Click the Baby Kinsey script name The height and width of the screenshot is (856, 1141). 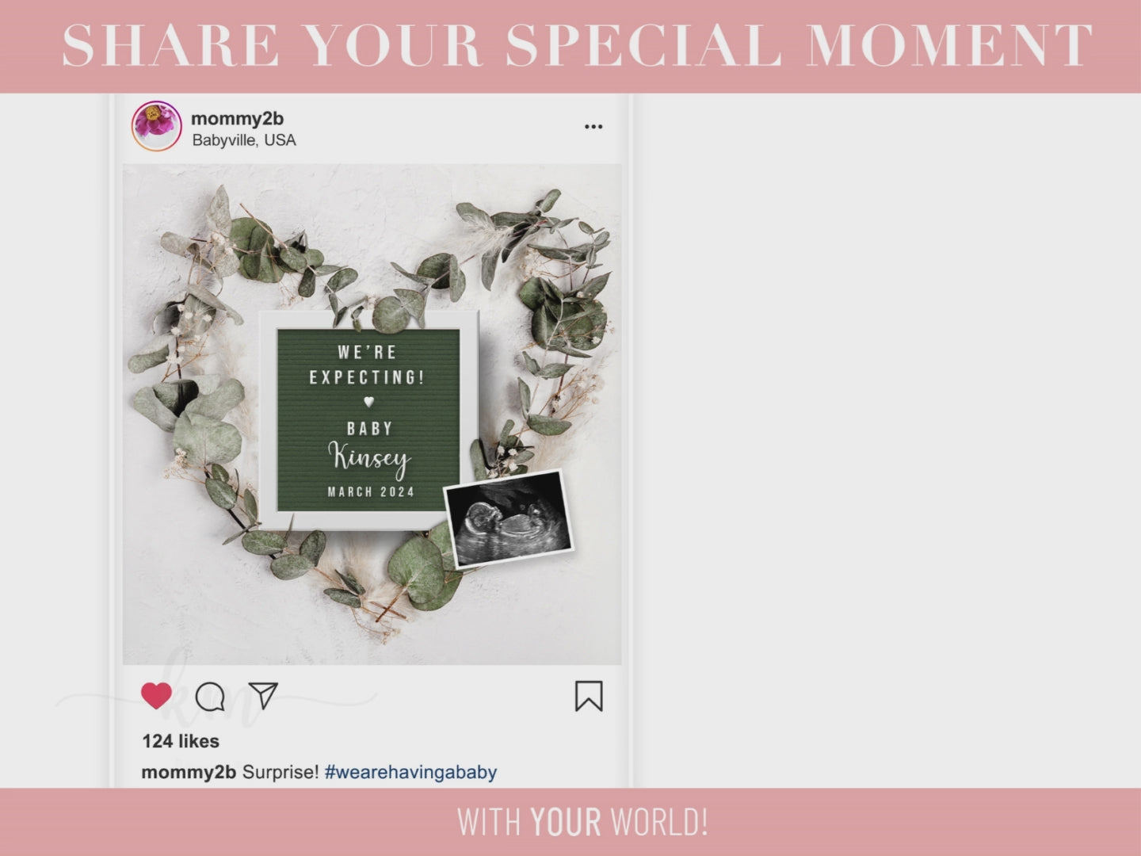tap(369, 458)
